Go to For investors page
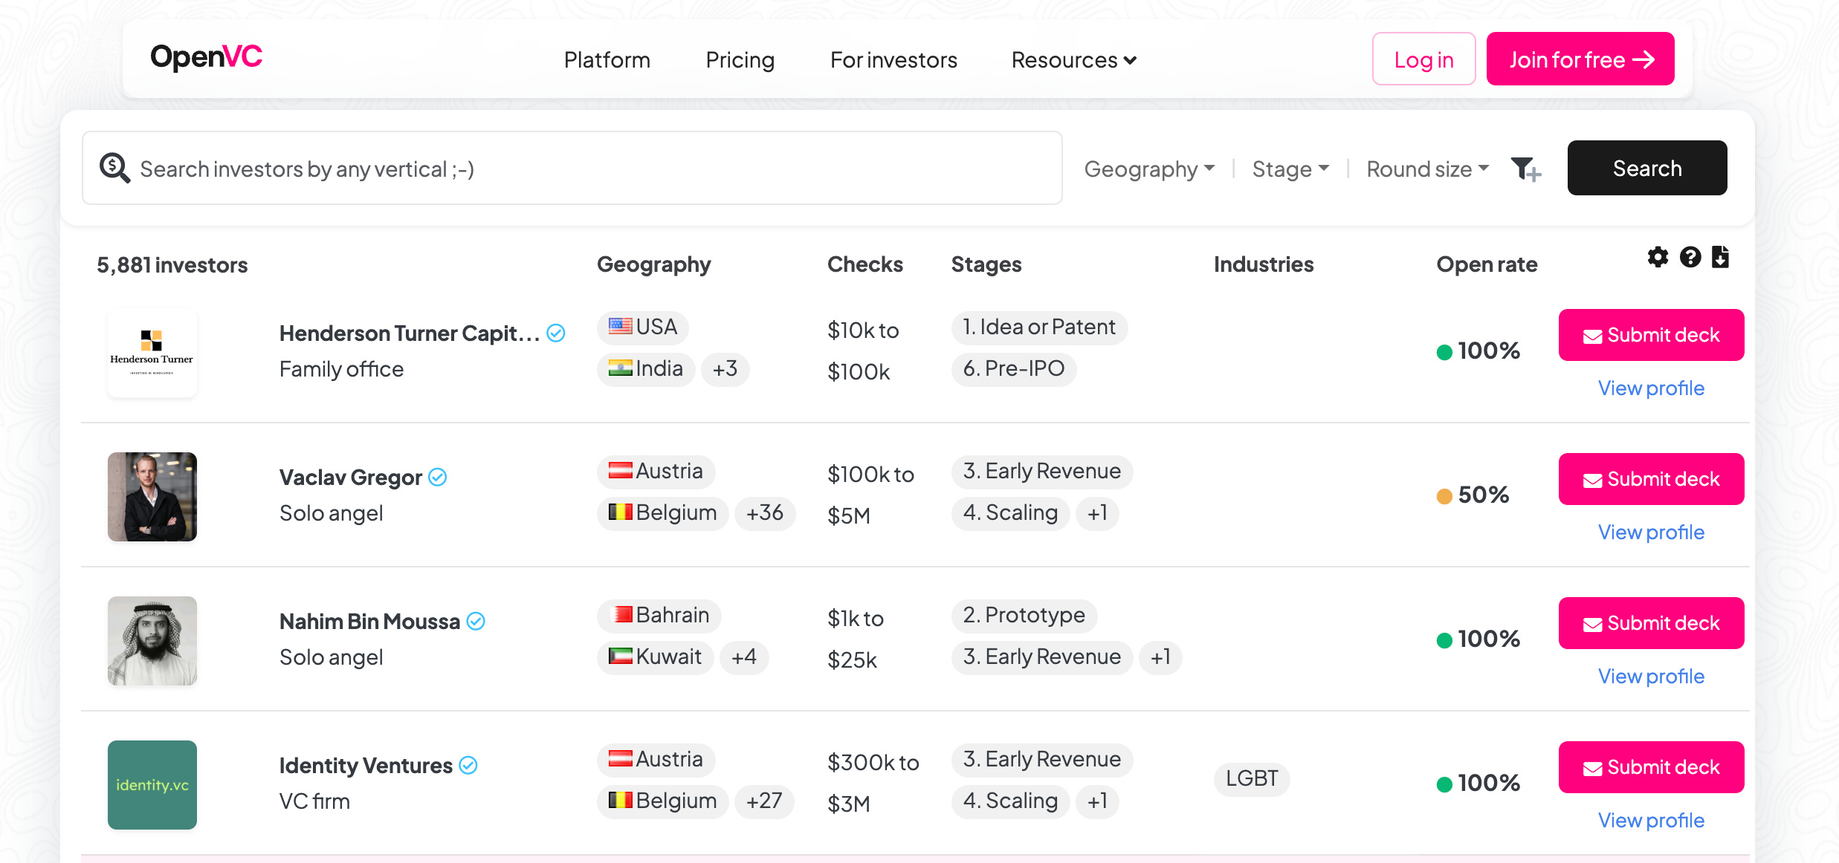This screenshot has width=1839, height=863. (x=893, y=59)
